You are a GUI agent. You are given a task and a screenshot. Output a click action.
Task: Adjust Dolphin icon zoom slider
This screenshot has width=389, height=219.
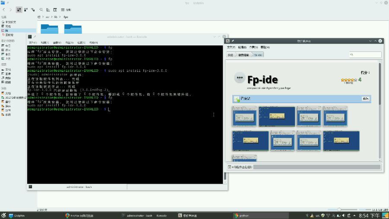tap(342, 210)
